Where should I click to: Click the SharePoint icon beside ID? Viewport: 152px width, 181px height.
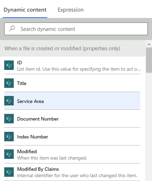click(x=9, y=65)
